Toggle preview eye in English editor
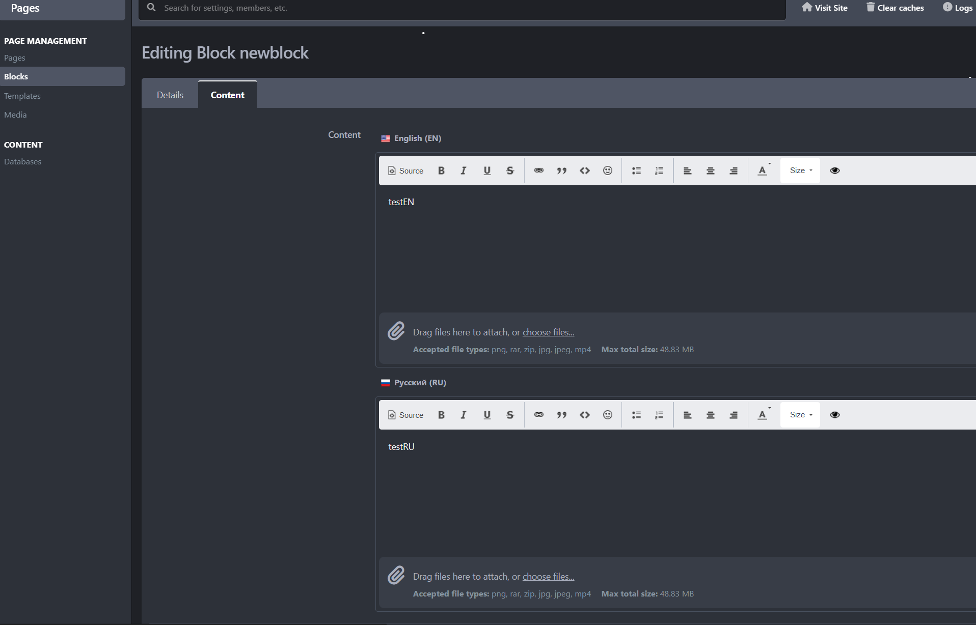Screen dimensions: 976x625 coord(834,171)
